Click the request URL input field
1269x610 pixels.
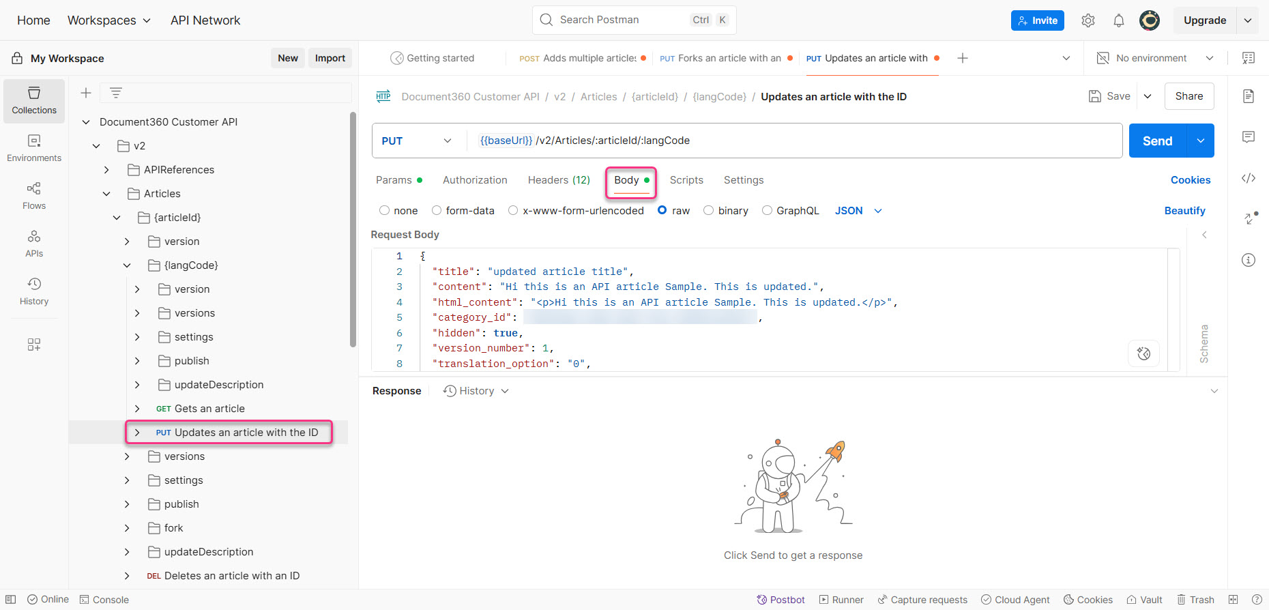pos(795,141)
